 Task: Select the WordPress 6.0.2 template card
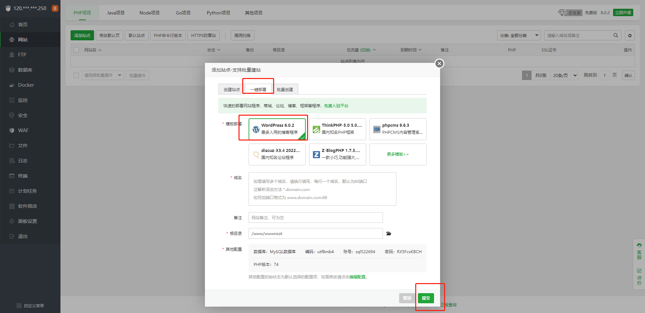(277, 129)
